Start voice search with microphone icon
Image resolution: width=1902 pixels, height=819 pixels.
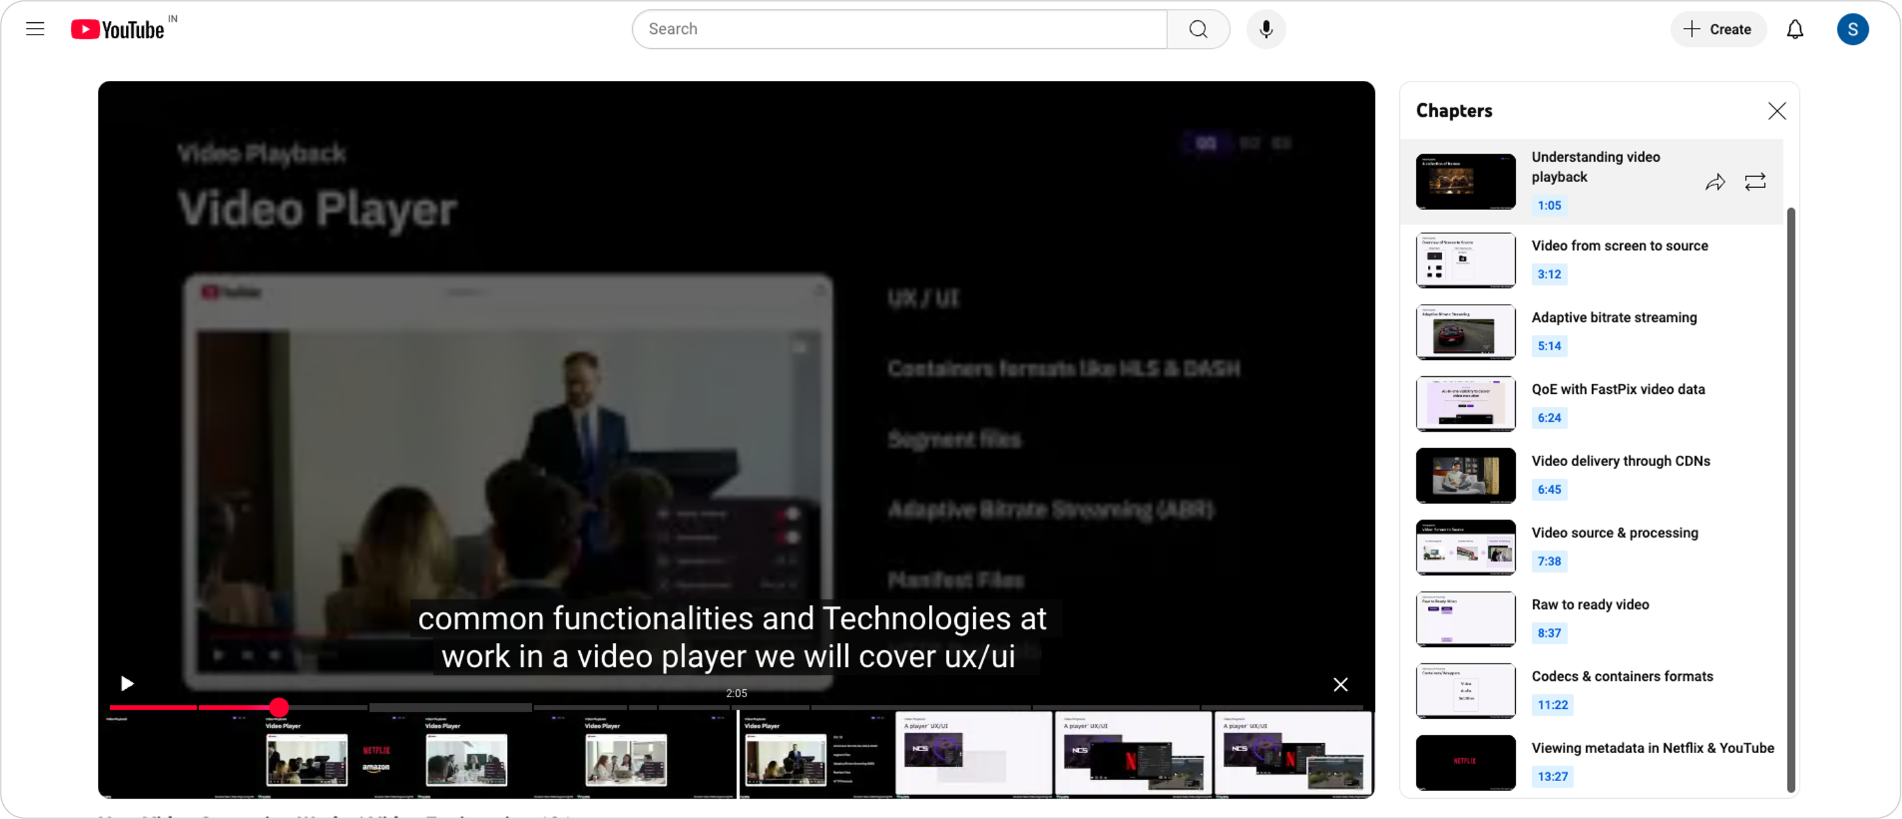pyautogui.click(x=1265, y=29)
